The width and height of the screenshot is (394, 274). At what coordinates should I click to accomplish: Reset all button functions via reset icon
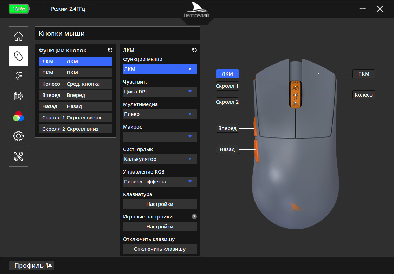point(110,50)
